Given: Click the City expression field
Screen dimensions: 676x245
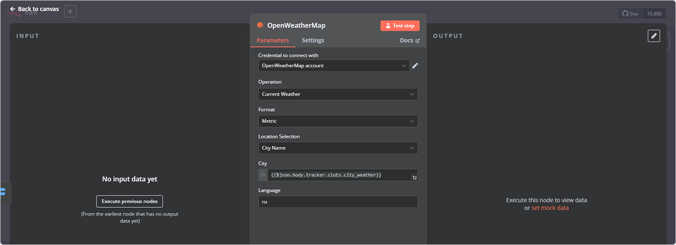Looking at the screenshot, I should 343,175.
